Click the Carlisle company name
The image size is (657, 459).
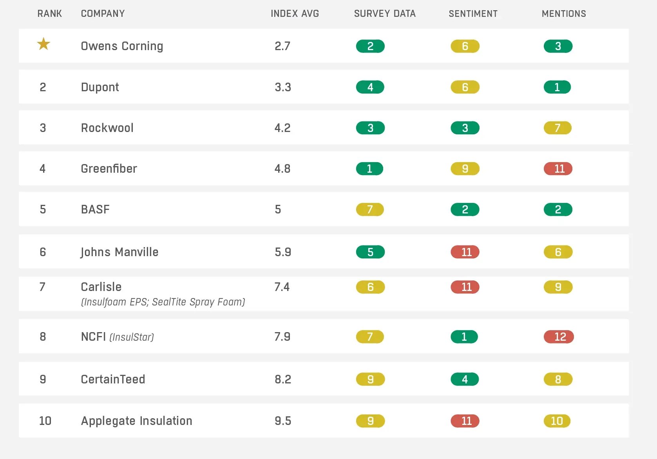click(x=101, y=287)
